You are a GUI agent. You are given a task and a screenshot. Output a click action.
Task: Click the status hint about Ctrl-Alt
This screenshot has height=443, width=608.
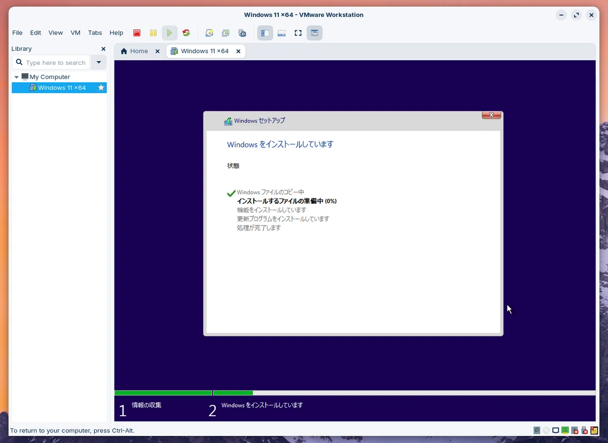click(x=72, y=430)
